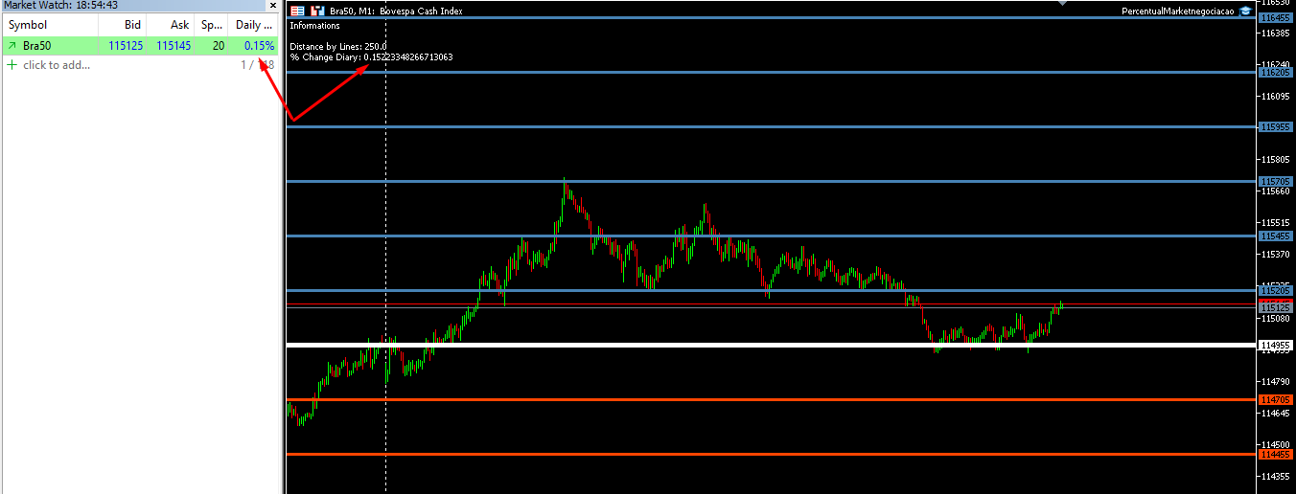Sort by the Daily change column header
This screenshot has height=494, width=1296.
click(x=254, y=25)
